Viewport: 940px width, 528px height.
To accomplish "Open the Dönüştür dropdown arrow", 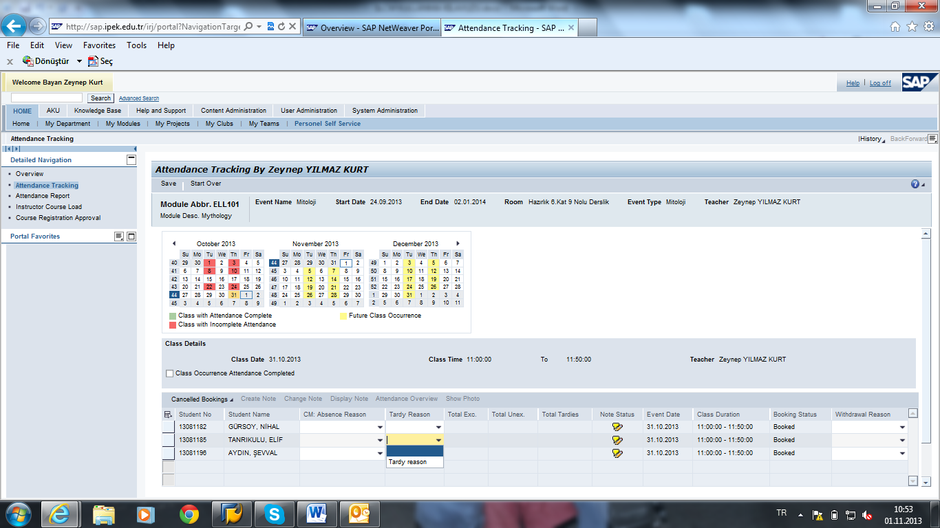I will (79, 61).
